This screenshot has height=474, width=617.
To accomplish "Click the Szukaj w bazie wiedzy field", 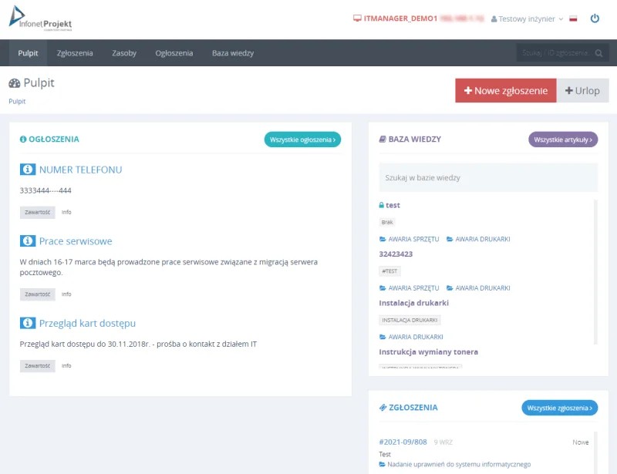I will coord(487,177).
